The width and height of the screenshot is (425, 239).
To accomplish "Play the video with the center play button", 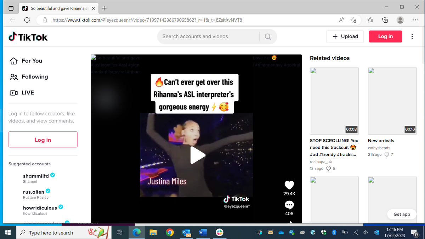I will coord(198,155).
